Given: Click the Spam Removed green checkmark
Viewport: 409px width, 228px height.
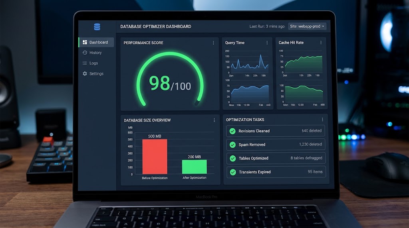Looking at the screenshot, I should (x=233, y=145).
